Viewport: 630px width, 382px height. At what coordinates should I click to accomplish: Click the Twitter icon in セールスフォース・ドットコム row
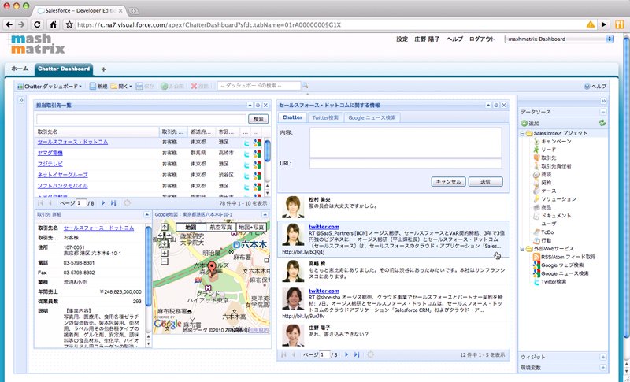coord(247,143)
